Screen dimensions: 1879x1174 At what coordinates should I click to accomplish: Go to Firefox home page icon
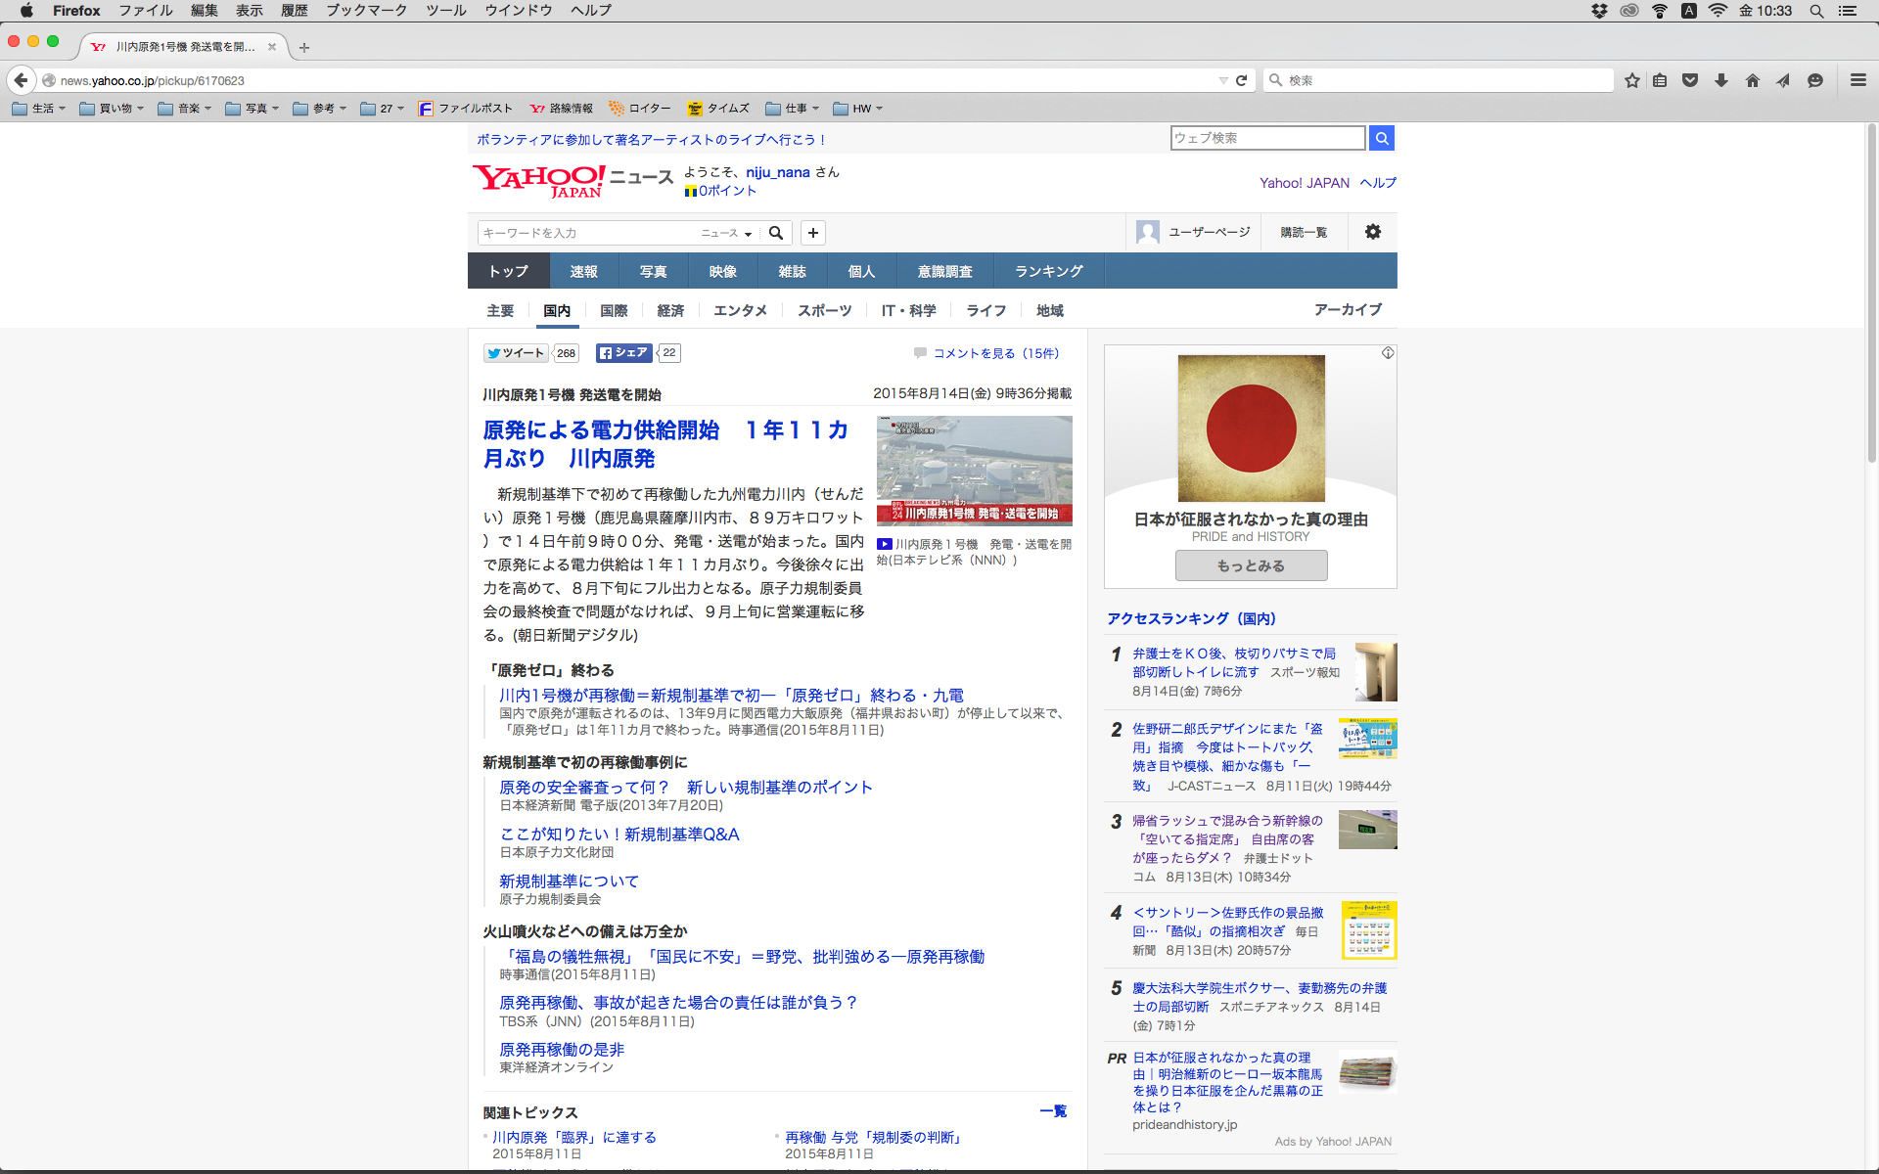pyautogui.click(x=1753, y=80)
